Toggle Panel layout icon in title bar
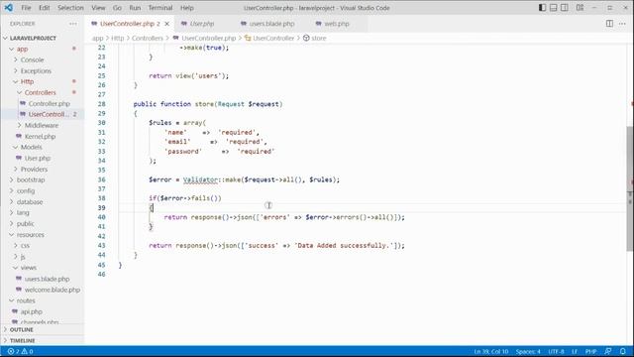 coord(553,8)
